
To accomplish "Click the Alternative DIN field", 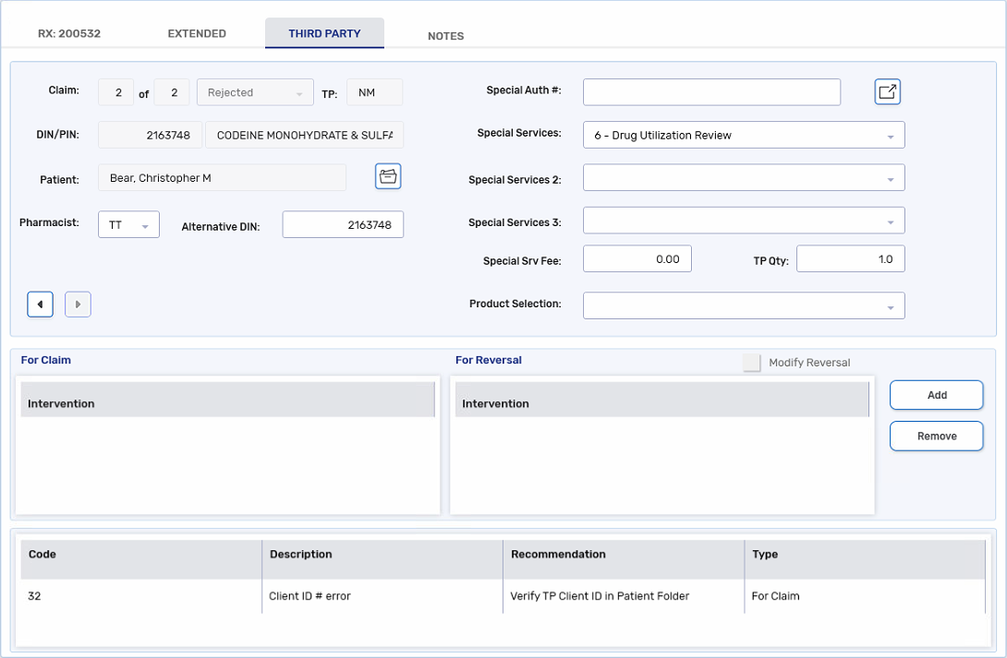I will click(343, 225).
